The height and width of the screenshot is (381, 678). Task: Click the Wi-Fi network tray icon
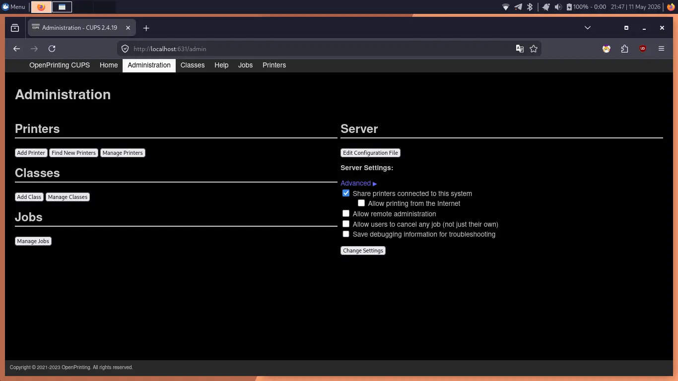[x=506, y=7]
